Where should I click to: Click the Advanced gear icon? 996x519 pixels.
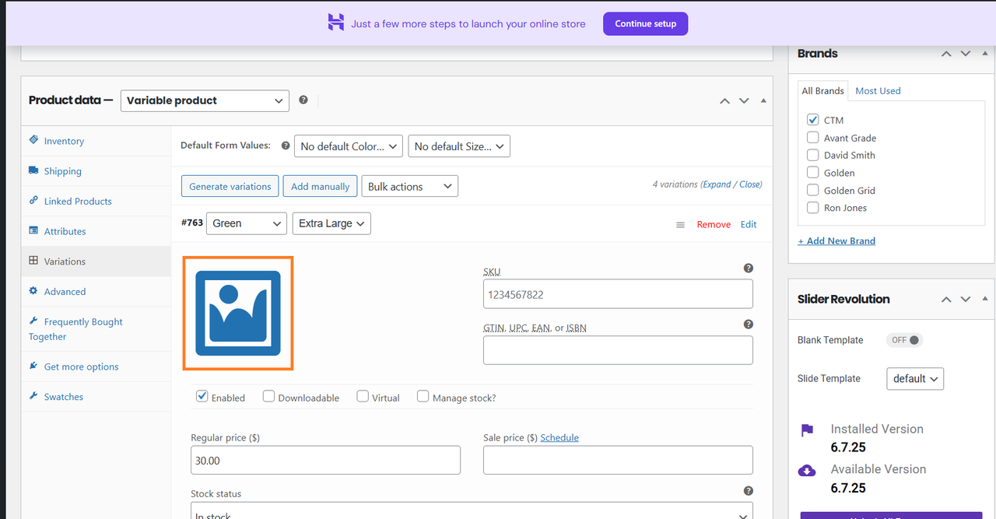(33, 291)
